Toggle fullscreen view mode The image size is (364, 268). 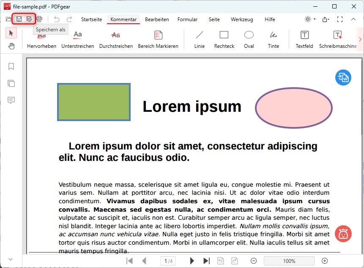click(x=339, y=19)
